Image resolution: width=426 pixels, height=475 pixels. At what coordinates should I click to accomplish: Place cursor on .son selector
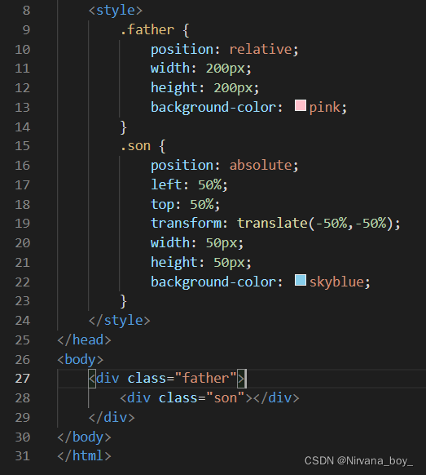coord(135,146)
